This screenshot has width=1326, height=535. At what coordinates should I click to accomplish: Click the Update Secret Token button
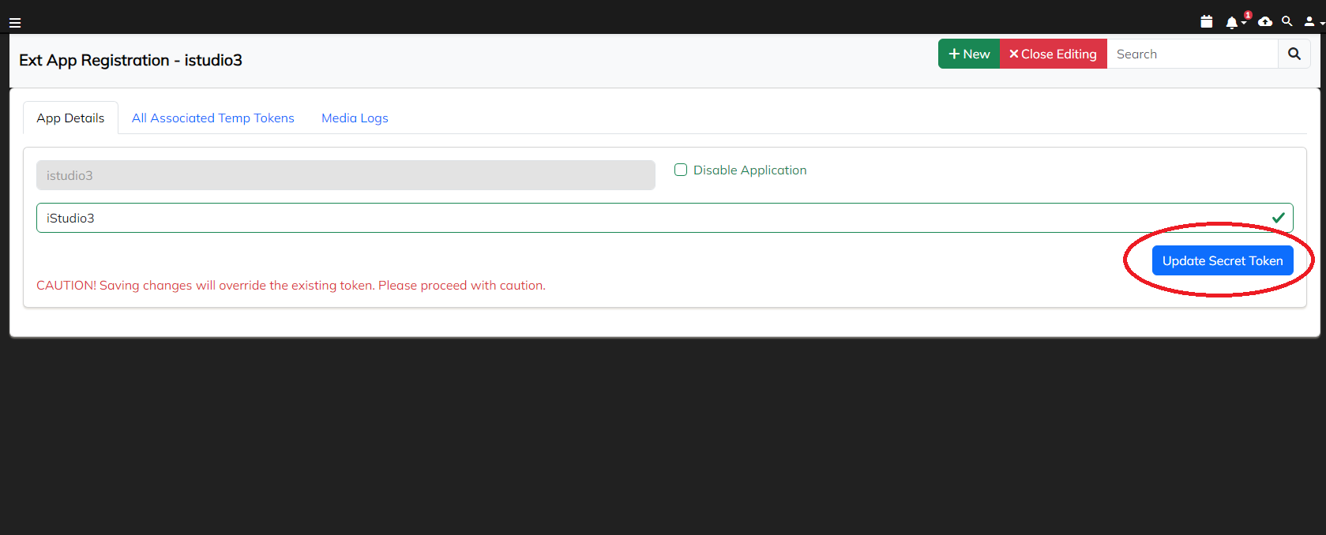1222,261
